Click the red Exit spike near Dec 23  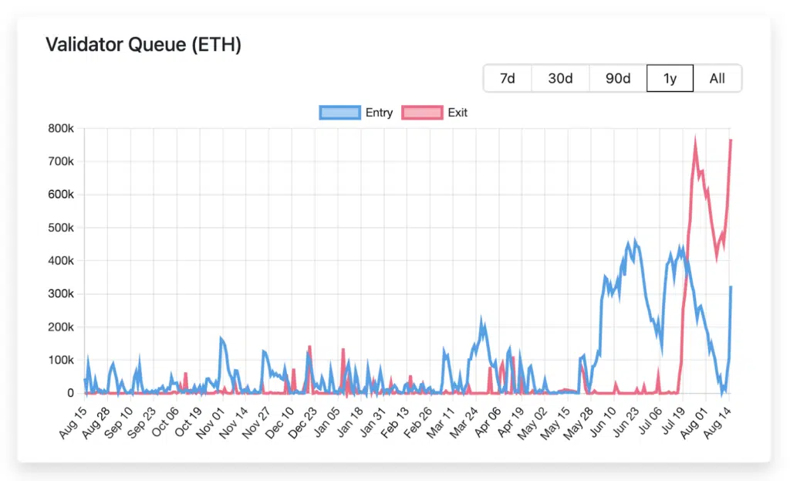tap(309, 346)
